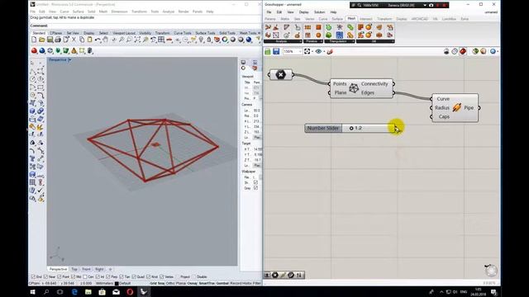The image size is (529, 297).
Task: Click the Default layer black color swatch
Action: pyautogui.click(x=117, y=284)
